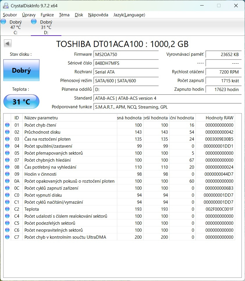
Task: Click status dot beside Hodin v činnosti
Action: point(7,174)
